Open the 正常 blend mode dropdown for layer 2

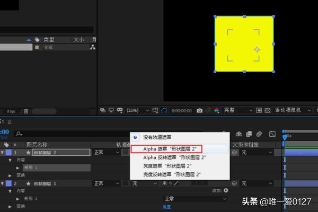pyautogui.click(x=107, y=183)
